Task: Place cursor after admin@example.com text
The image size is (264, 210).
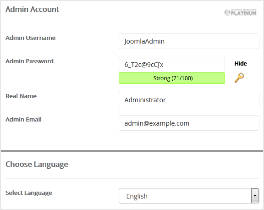Action: point(190,123)
